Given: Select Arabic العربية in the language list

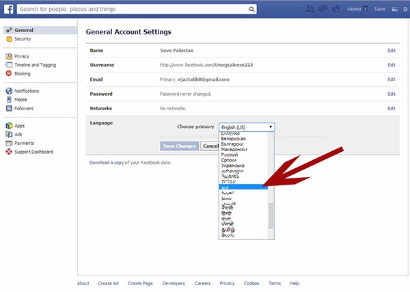Looking at the screenshot, I should coord(228,193).
